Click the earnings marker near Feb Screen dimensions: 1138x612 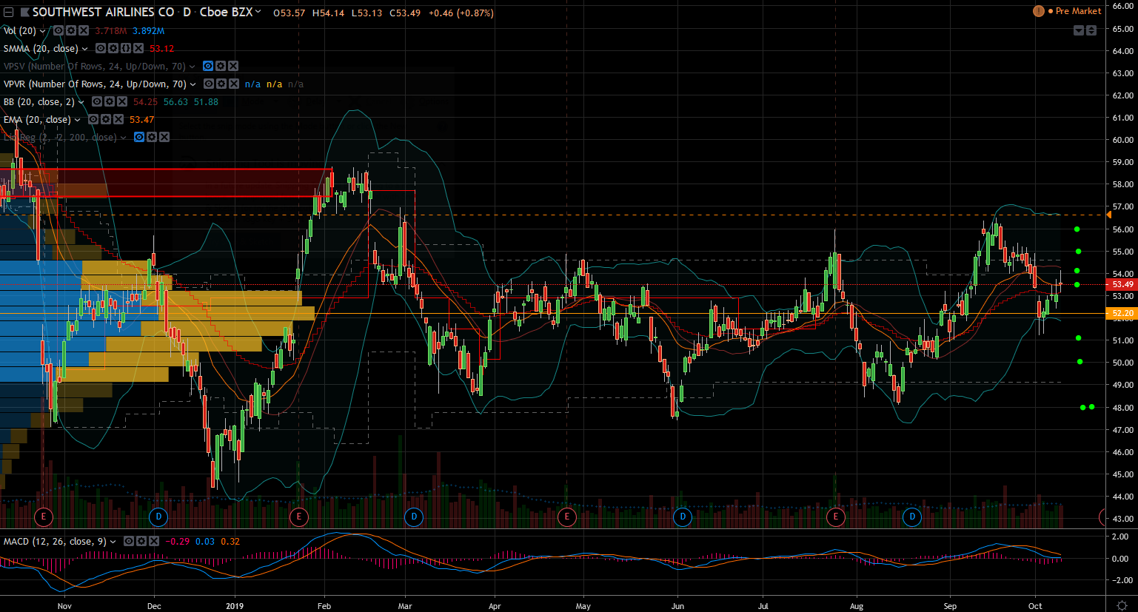pos(299,517)
